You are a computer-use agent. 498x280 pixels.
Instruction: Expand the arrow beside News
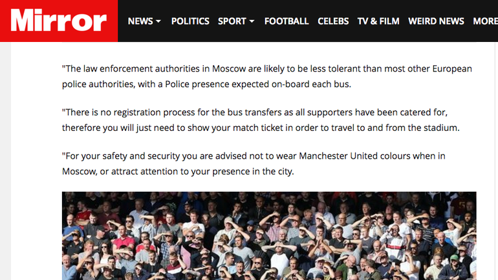click(x=158, y=22)
